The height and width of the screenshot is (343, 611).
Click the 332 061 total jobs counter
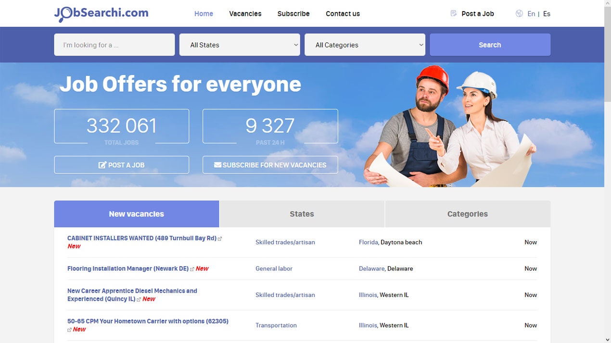pos(121,126)
